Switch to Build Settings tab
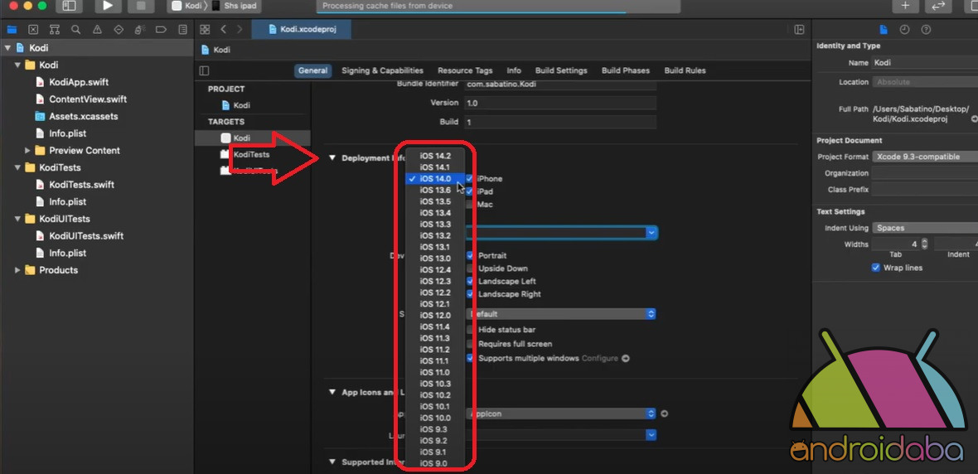This screenshot has width=978, height=474. click(561, 70)
